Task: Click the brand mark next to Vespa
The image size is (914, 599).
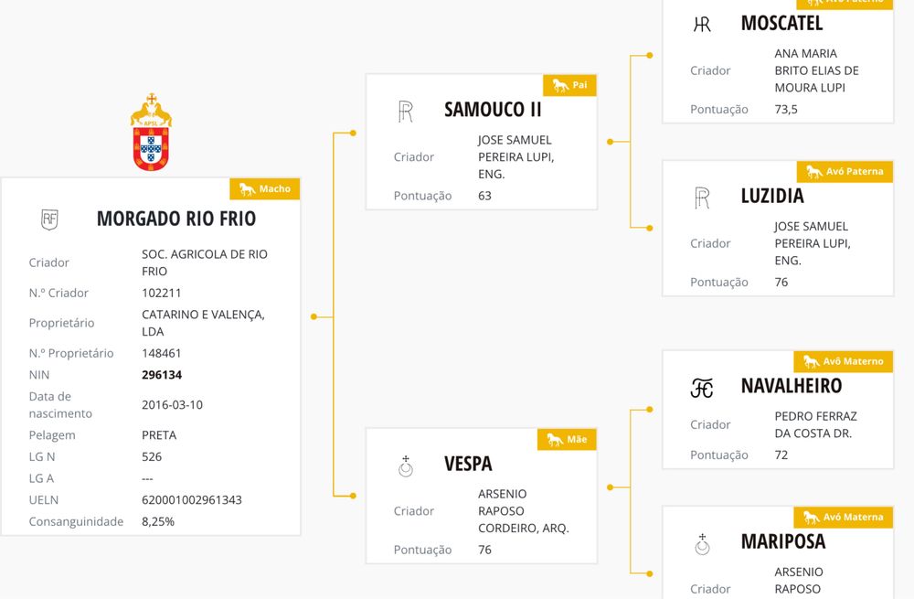Action: 406,467
